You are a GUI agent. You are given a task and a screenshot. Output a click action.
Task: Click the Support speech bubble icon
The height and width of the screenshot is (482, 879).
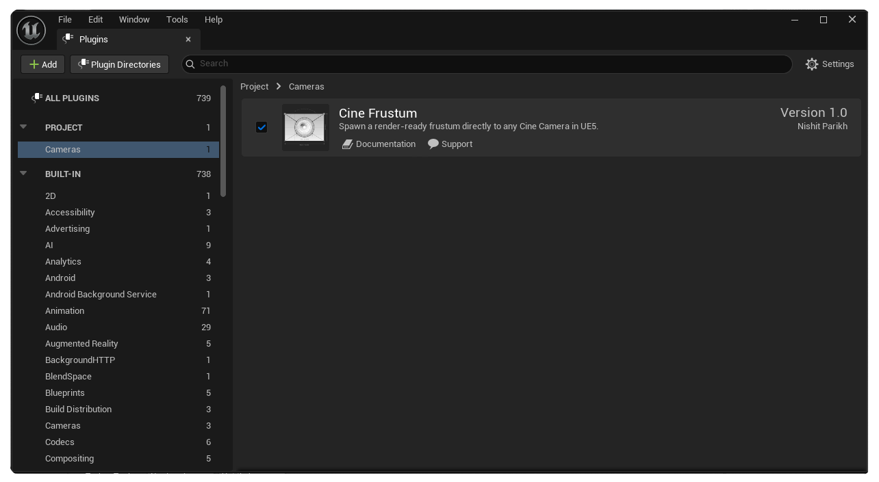(x=433, y=144)
